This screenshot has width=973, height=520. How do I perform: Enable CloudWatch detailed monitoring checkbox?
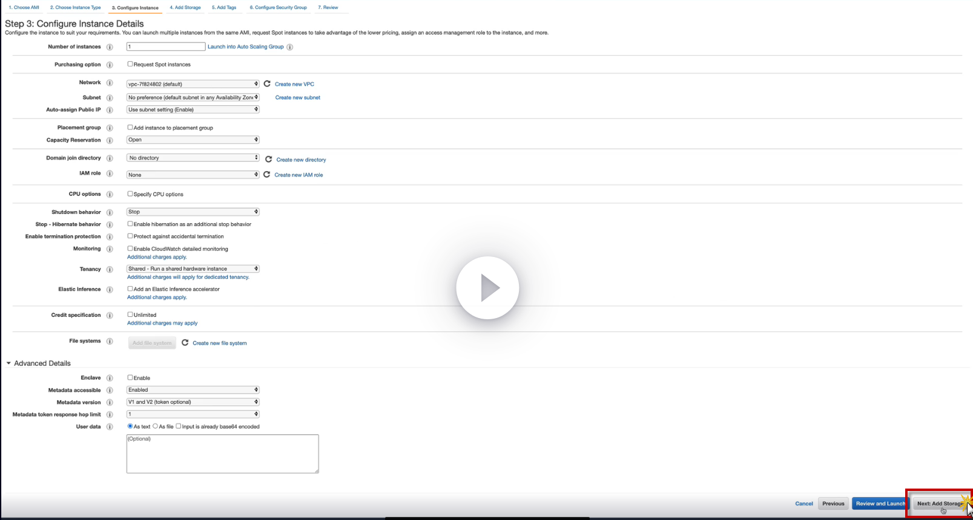[x=130, y=249]
